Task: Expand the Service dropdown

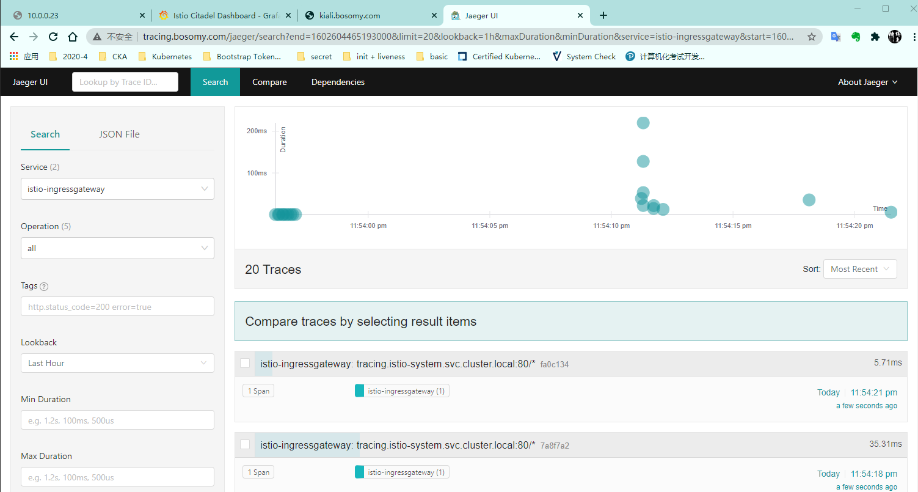Action: (x=117, y=189)
